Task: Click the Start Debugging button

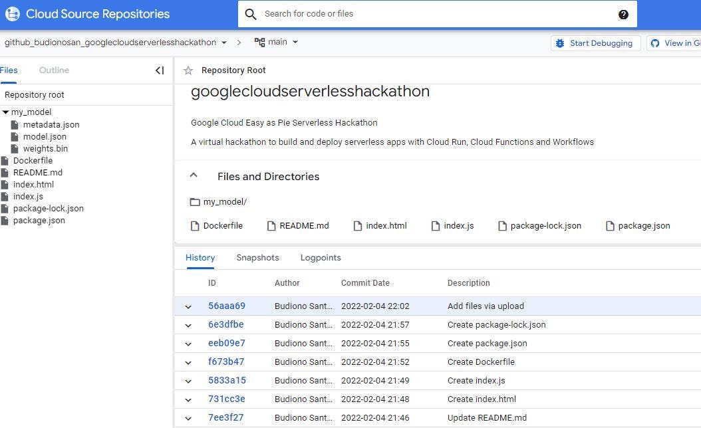Action: 596,43
